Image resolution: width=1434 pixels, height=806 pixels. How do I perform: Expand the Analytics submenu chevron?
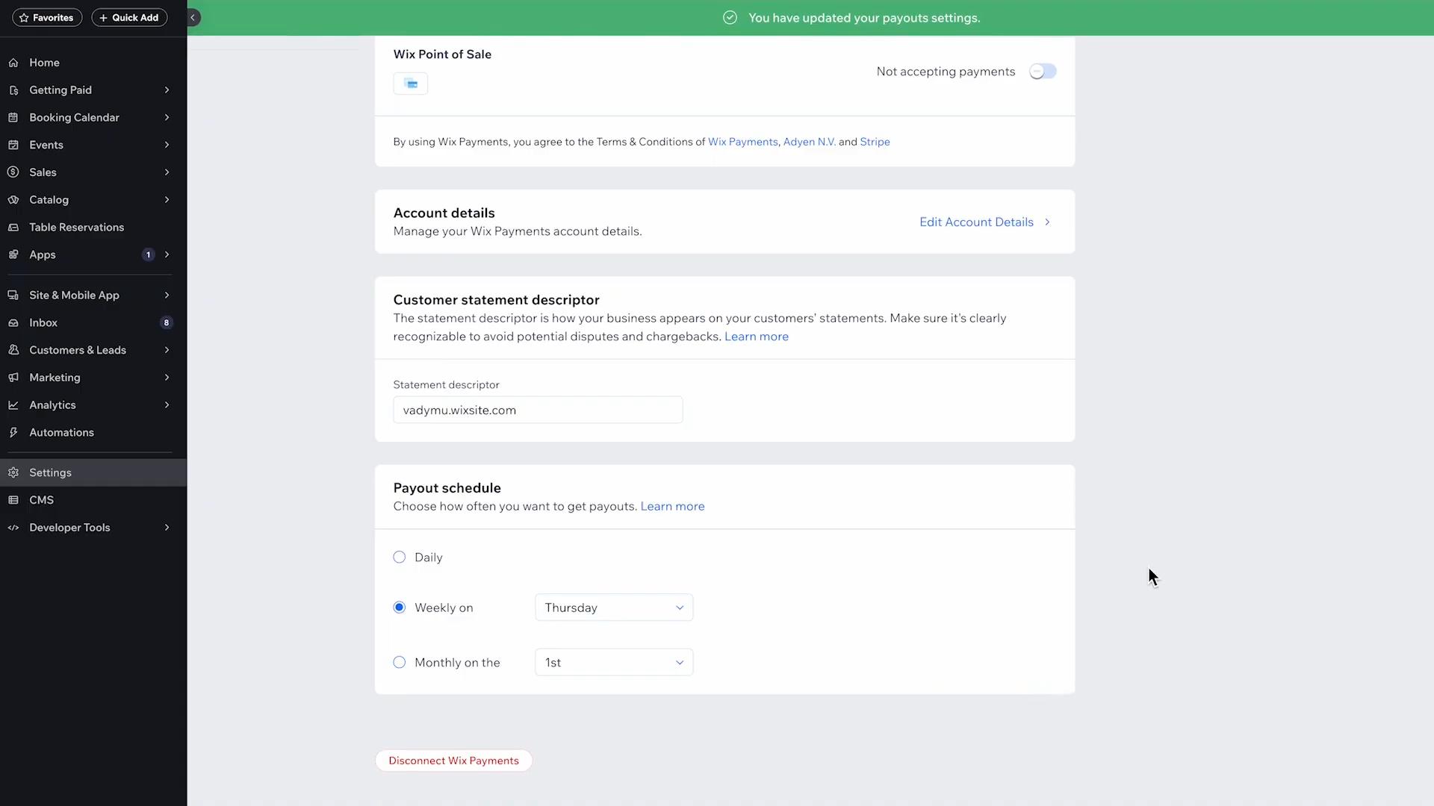tap(167, 405)
